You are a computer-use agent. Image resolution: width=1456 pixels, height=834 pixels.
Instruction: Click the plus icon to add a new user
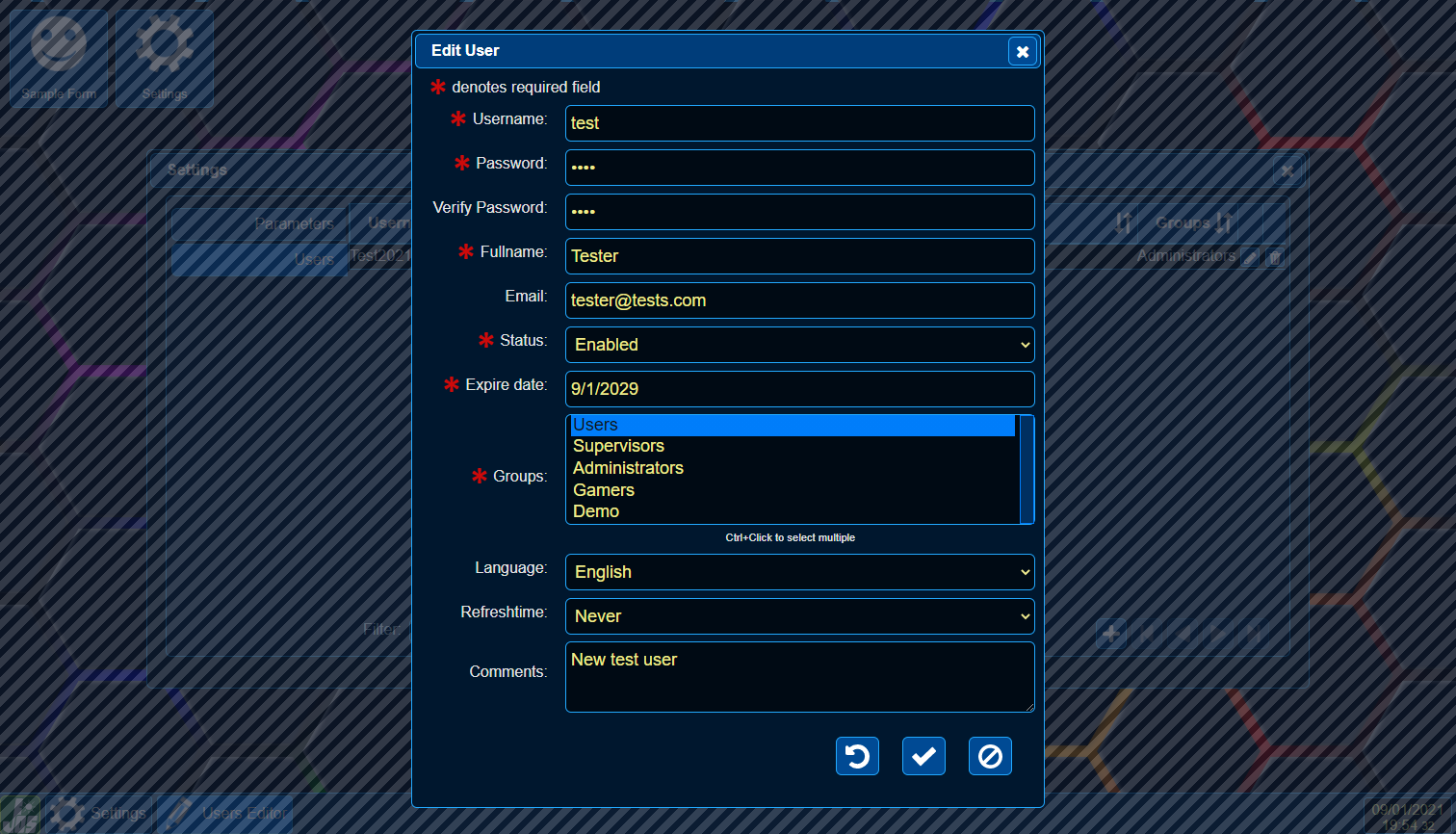(x=1110, y=633)
